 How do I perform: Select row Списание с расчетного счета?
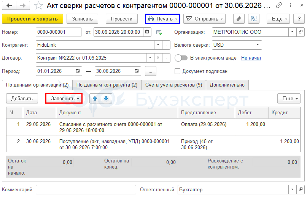click(x=153, y=127)
